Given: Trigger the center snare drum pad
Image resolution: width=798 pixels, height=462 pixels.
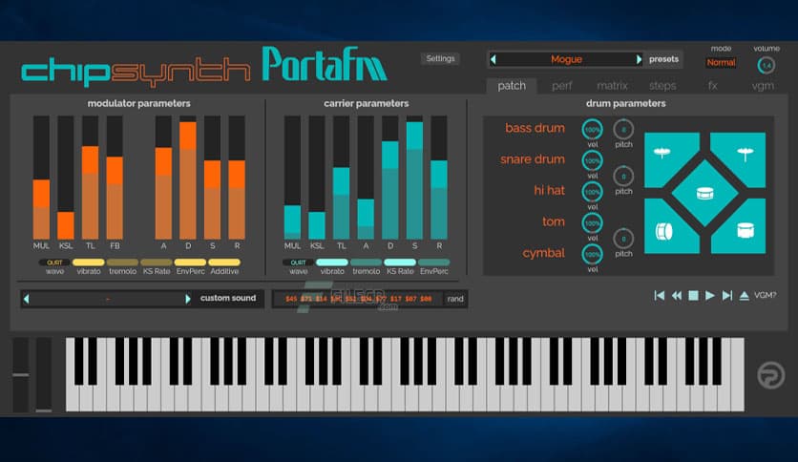Looking at the screenshot, I should click(x=704, y=193).
